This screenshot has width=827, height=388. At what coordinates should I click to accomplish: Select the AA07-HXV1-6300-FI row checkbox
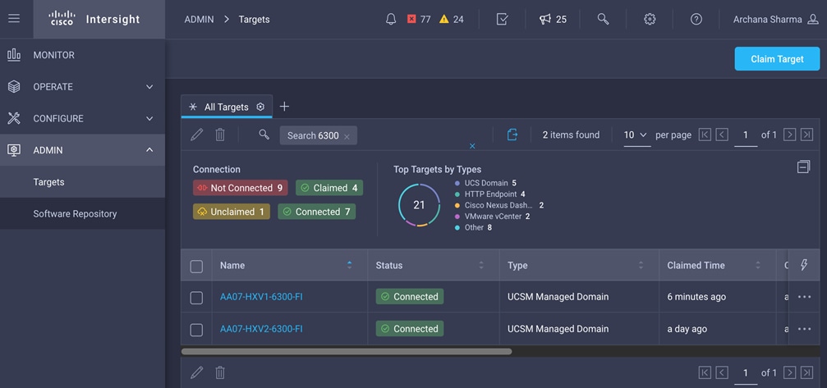(x=196, y=298)
